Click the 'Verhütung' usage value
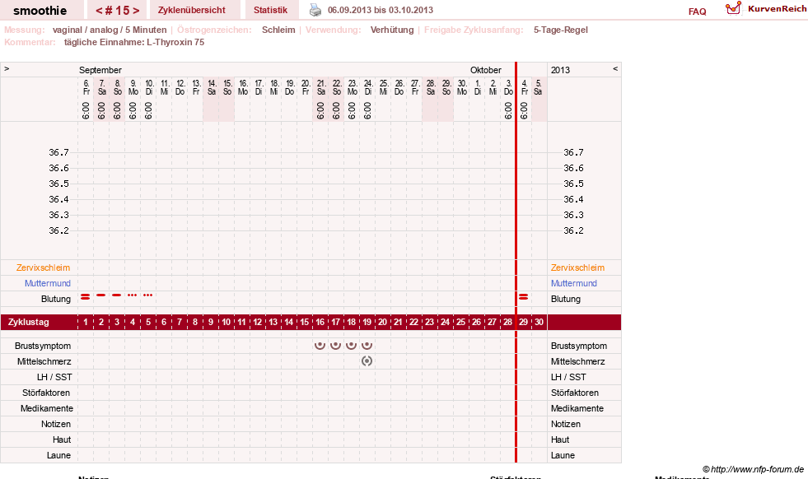Viewport: 808px width, 479px height. pyautogui.click(x=392, y=30)
